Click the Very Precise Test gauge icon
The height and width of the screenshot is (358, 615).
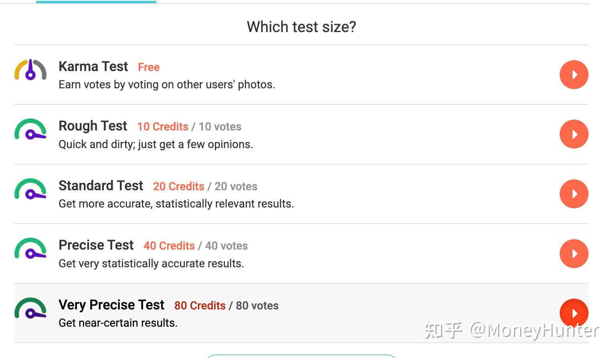pos(30,309)
